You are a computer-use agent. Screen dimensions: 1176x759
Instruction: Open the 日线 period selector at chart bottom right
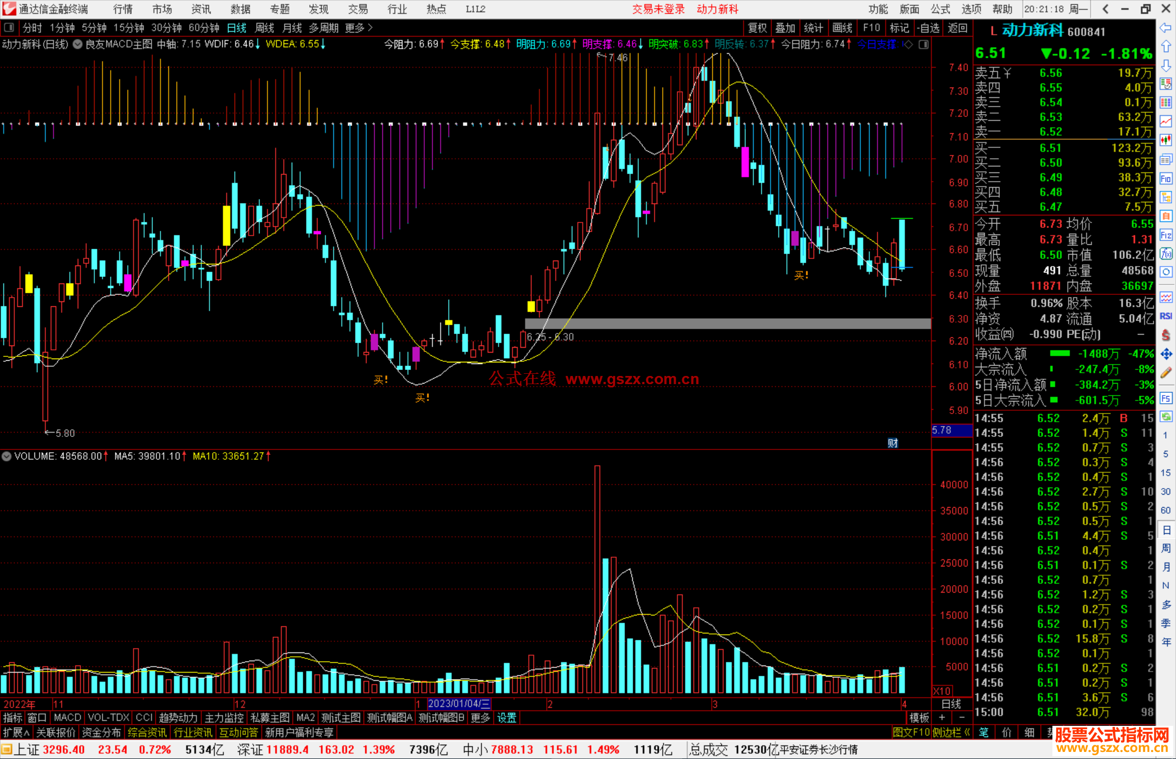tap(951, 704)
